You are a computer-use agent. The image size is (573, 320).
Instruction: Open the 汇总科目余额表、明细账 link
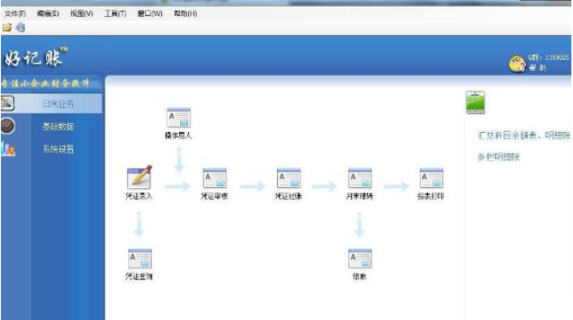[x=524, y=135]
